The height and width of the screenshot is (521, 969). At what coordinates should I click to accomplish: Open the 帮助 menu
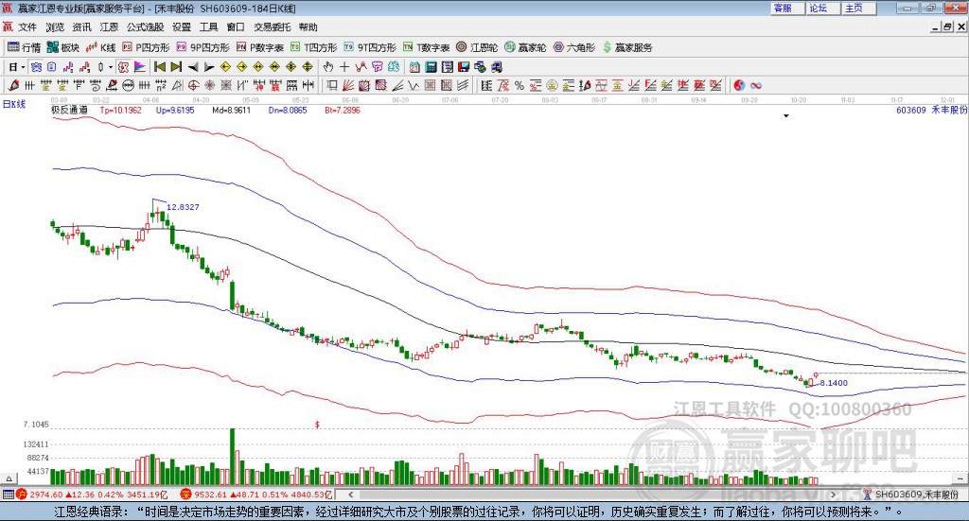308,27
